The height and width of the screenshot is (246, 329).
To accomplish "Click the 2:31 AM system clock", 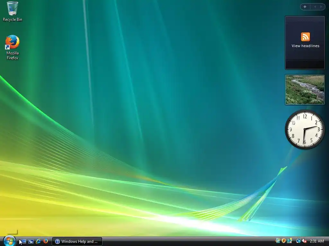I will pyautogui.click(x=317, y=241).
